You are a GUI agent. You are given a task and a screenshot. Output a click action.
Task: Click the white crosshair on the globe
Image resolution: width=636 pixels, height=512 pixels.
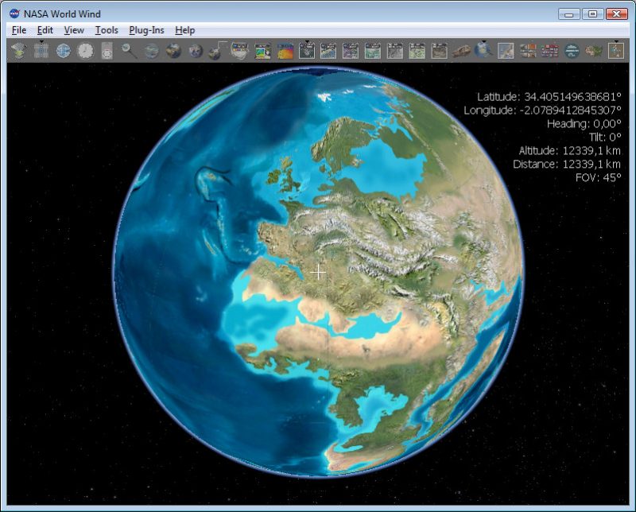coord(318,272)
